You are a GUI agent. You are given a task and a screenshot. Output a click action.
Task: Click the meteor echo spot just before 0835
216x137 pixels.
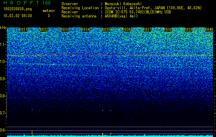click(x=103, y=110)
